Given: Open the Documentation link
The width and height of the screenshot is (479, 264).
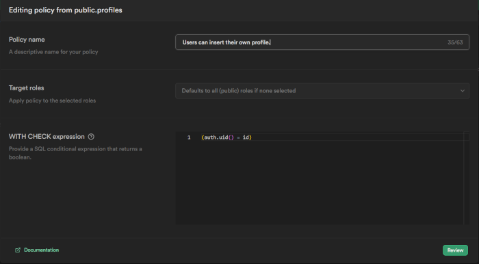Looking at the screenshot, I should [x=41, y=250].
